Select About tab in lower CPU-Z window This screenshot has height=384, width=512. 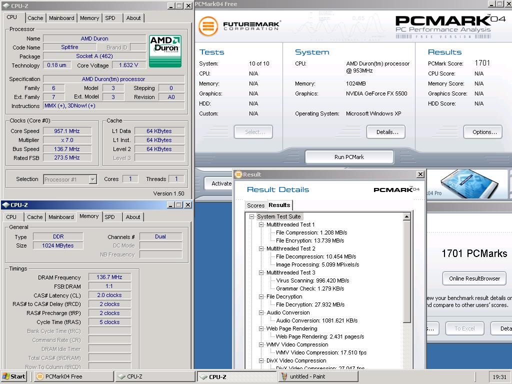tap(133, 217)
